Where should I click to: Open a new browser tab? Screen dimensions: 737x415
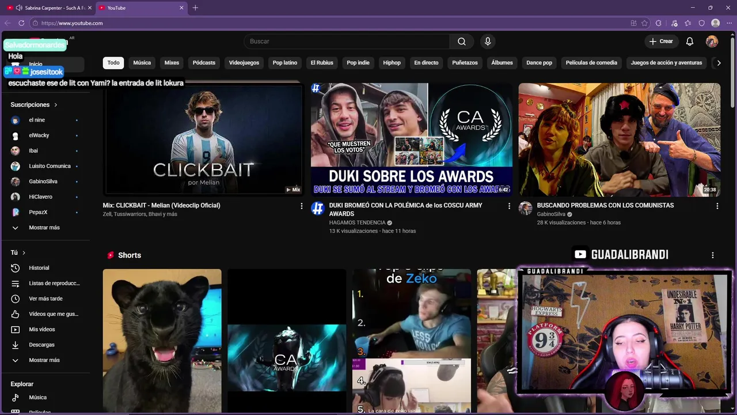click(195, 7)
